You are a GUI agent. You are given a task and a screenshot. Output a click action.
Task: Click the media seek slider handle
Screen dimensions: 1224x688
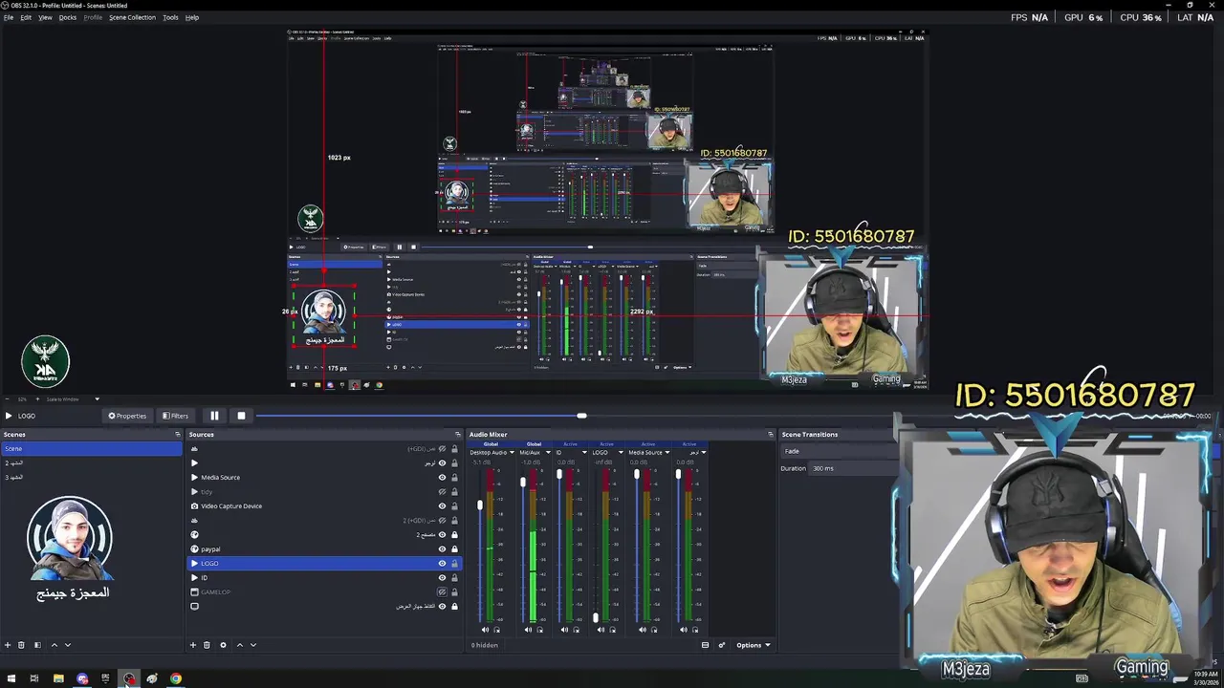pos(581,416)
